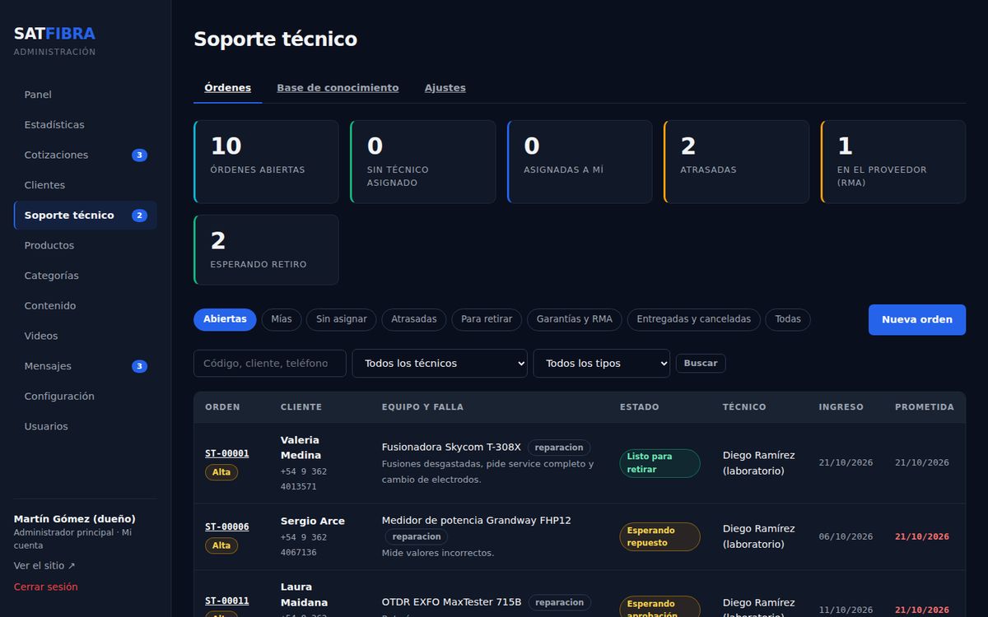Open order ST-00001 link
The width and height of the screenshot is (988, 617).
click(x=227, y=453)
